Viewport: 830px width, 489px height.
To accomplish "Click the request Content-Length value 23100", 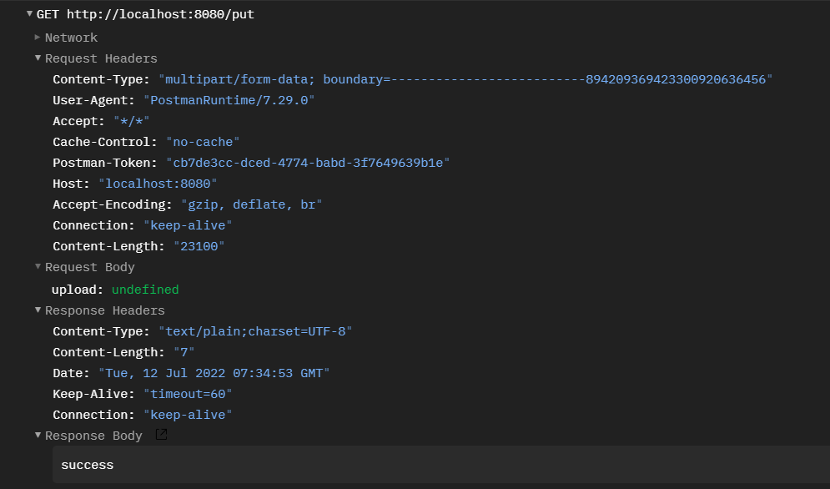I will click(199, 246).
